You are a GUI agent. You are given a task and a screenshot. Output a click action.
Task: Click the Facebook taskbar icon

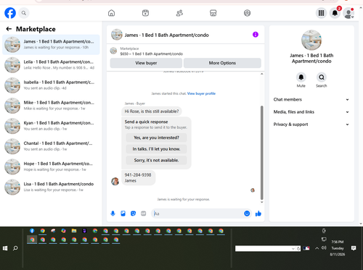32,231
